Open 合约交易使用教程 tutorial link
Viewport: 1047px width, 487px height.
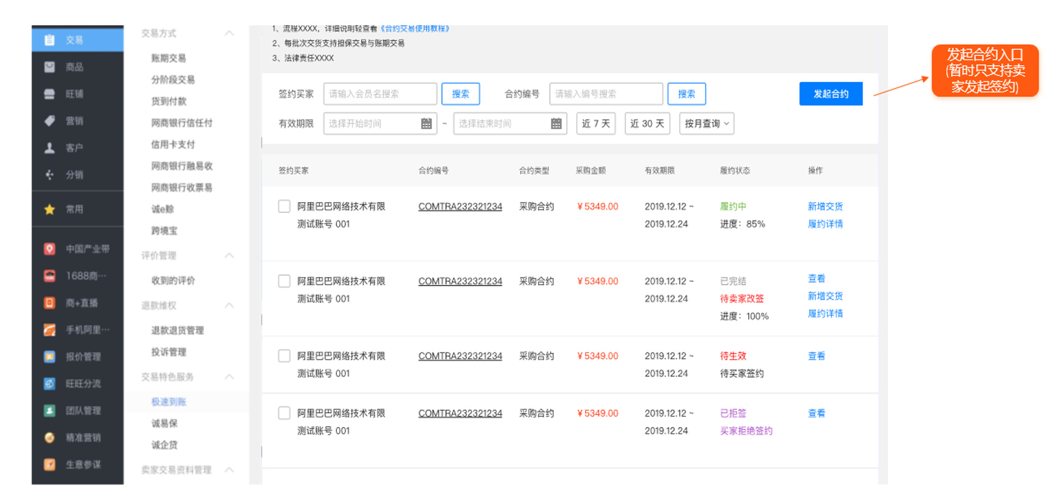pos(414,28)
